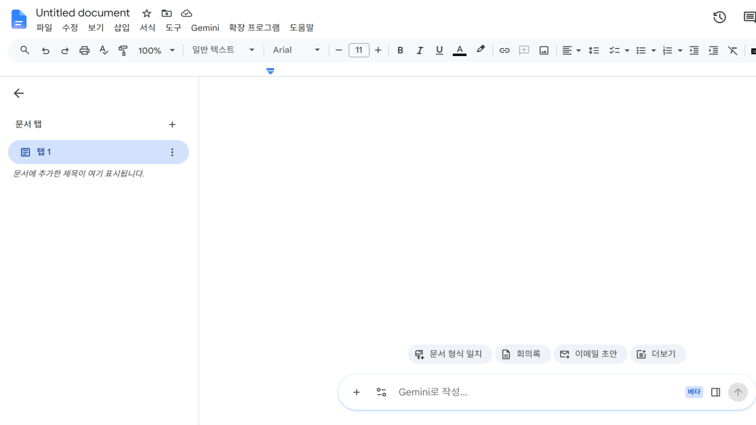Image resolution: width=756 pixels, height=425 pixels.
Task: Click the 문서 형식 일치 chip
Action: click(x=450, y=354)
